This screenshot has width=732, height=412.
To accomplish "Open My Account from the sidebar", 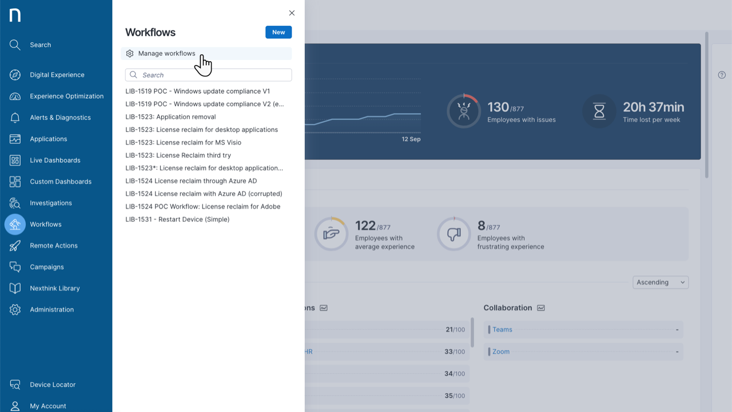I will (15, 406).
